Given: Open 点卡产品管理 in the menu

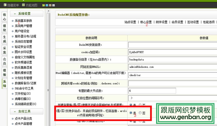Looking at the screenshot, I should (23, 124).
